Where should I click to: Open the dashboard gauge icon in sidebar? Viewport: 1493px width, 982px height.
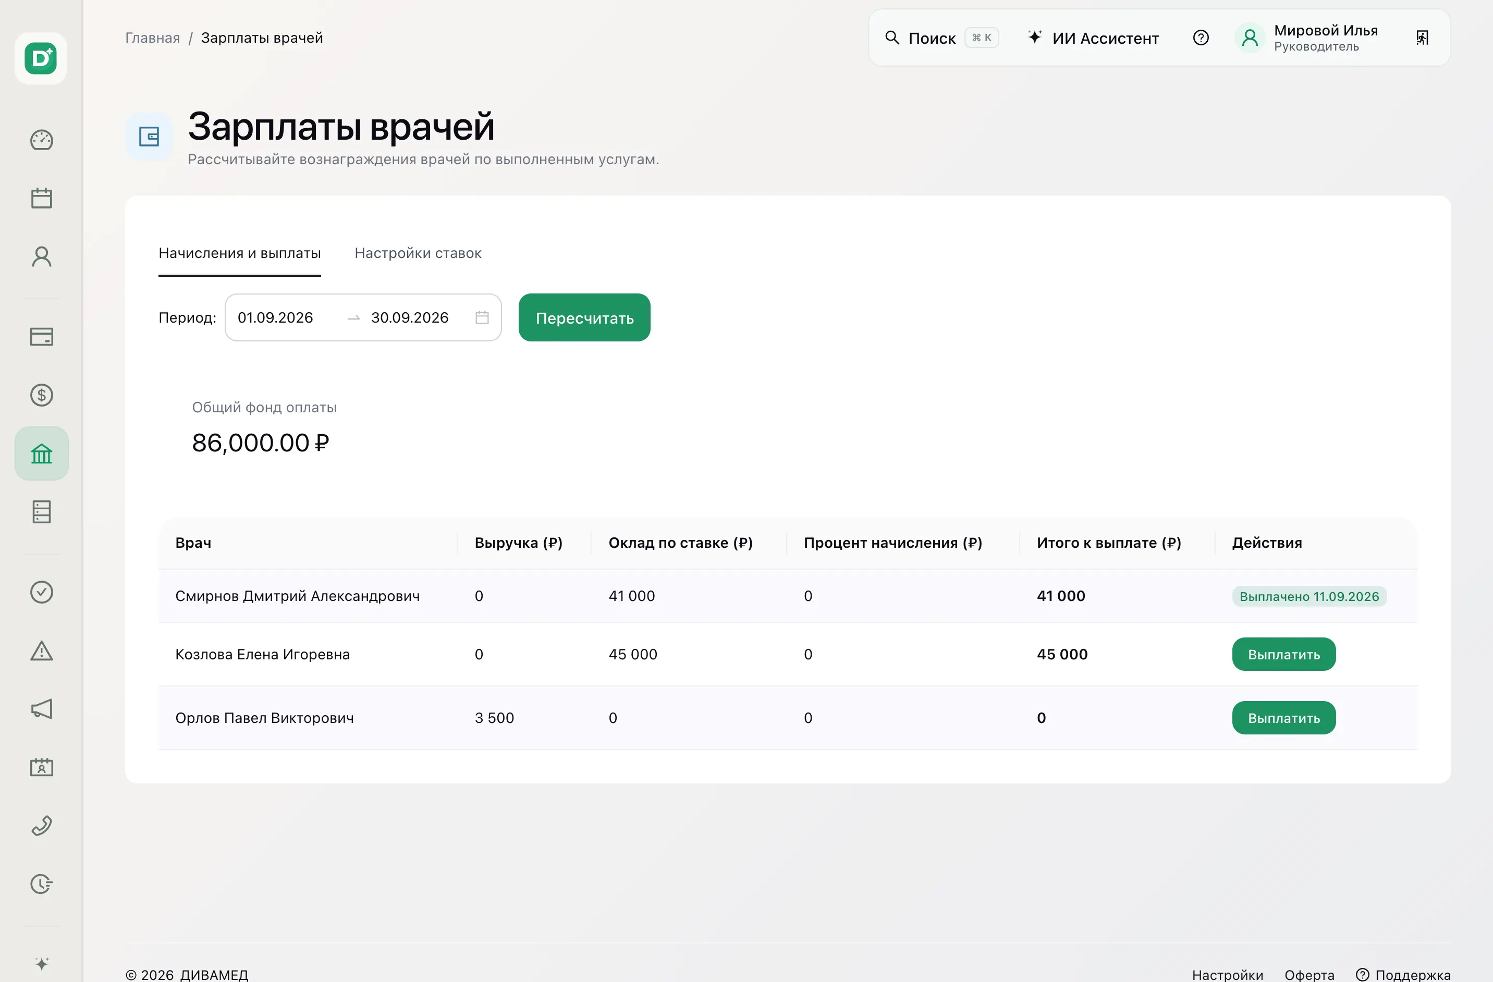pyautogui.click(x=41, y=140)
